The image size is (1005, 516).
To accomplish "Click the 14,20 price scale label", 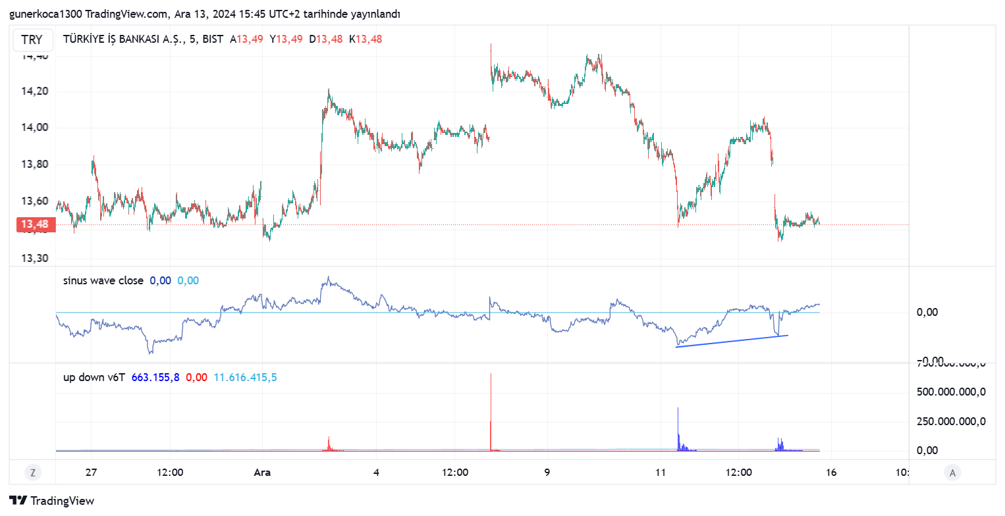I will (35, 91).
